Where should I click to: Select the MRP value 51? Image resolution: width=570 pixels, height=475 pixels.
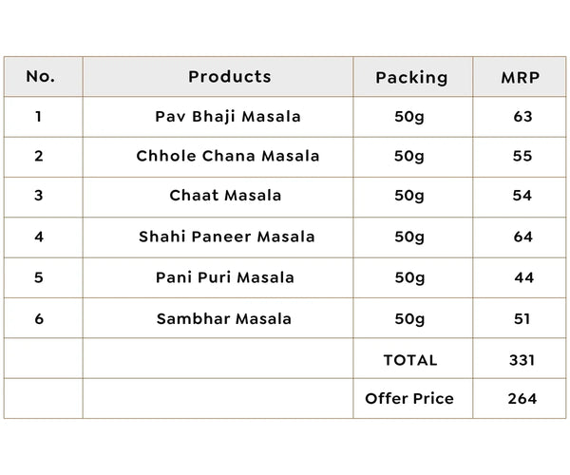click(522, 319)
